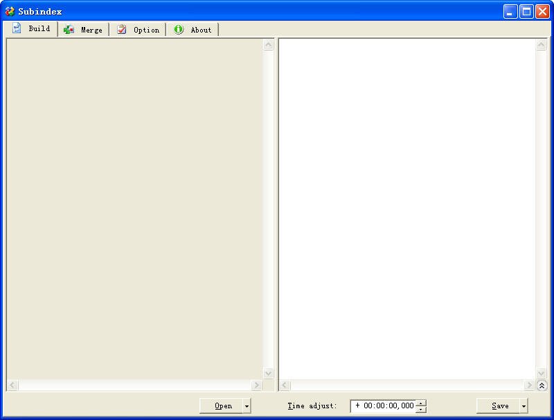Screen dimensions: 554x420
Task: Click right pane scroll down arrow
Action: pos(542,374)
